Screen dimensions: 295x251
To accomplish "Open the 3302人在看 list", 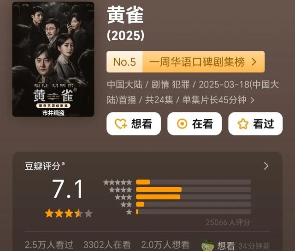I will 107,245.
